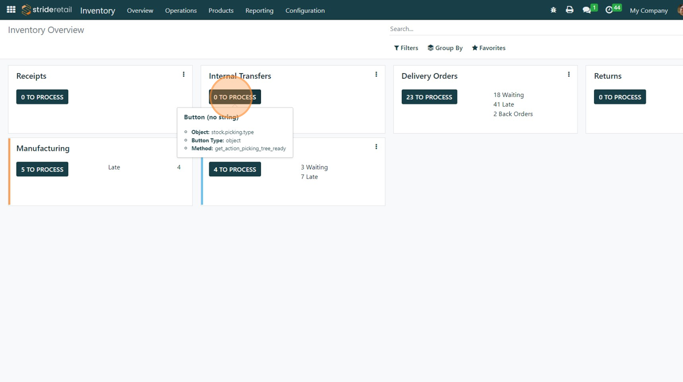
Task: Click the stock.picking.type object value in tooltip
Action: pyautogui.click(x=232, y=132)
